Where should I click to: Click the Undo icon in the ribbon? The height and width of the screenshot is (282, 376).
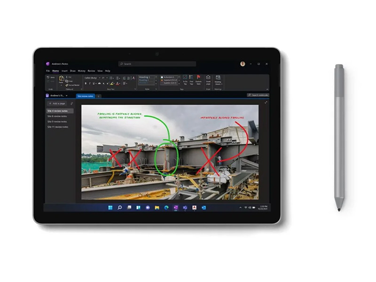48,77
